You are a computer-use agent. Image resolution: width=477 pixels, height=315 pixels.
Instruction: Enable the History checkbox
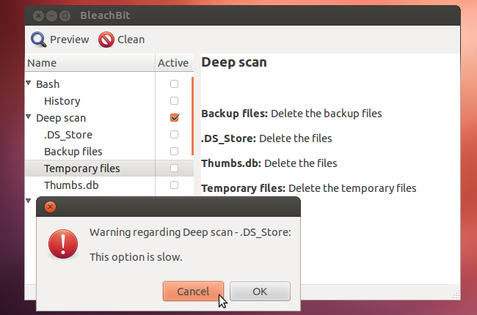tap(174, 100)
